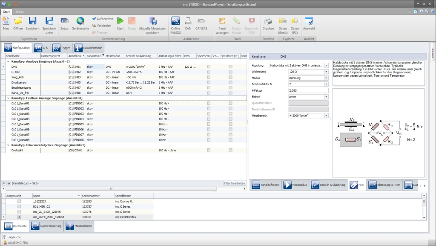
Task: Expand the Widerstand 120 Ω dropdown
Action: point(326,72)
